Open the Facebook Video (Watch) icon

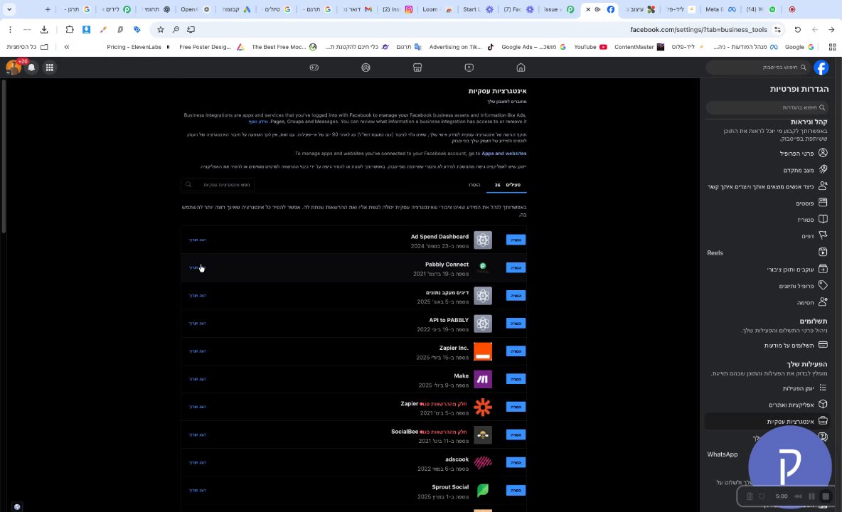tap(469, 68)
